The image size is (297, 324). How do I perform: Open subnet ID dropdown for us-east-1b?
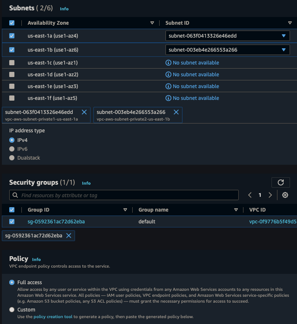(x=284, y=50)
